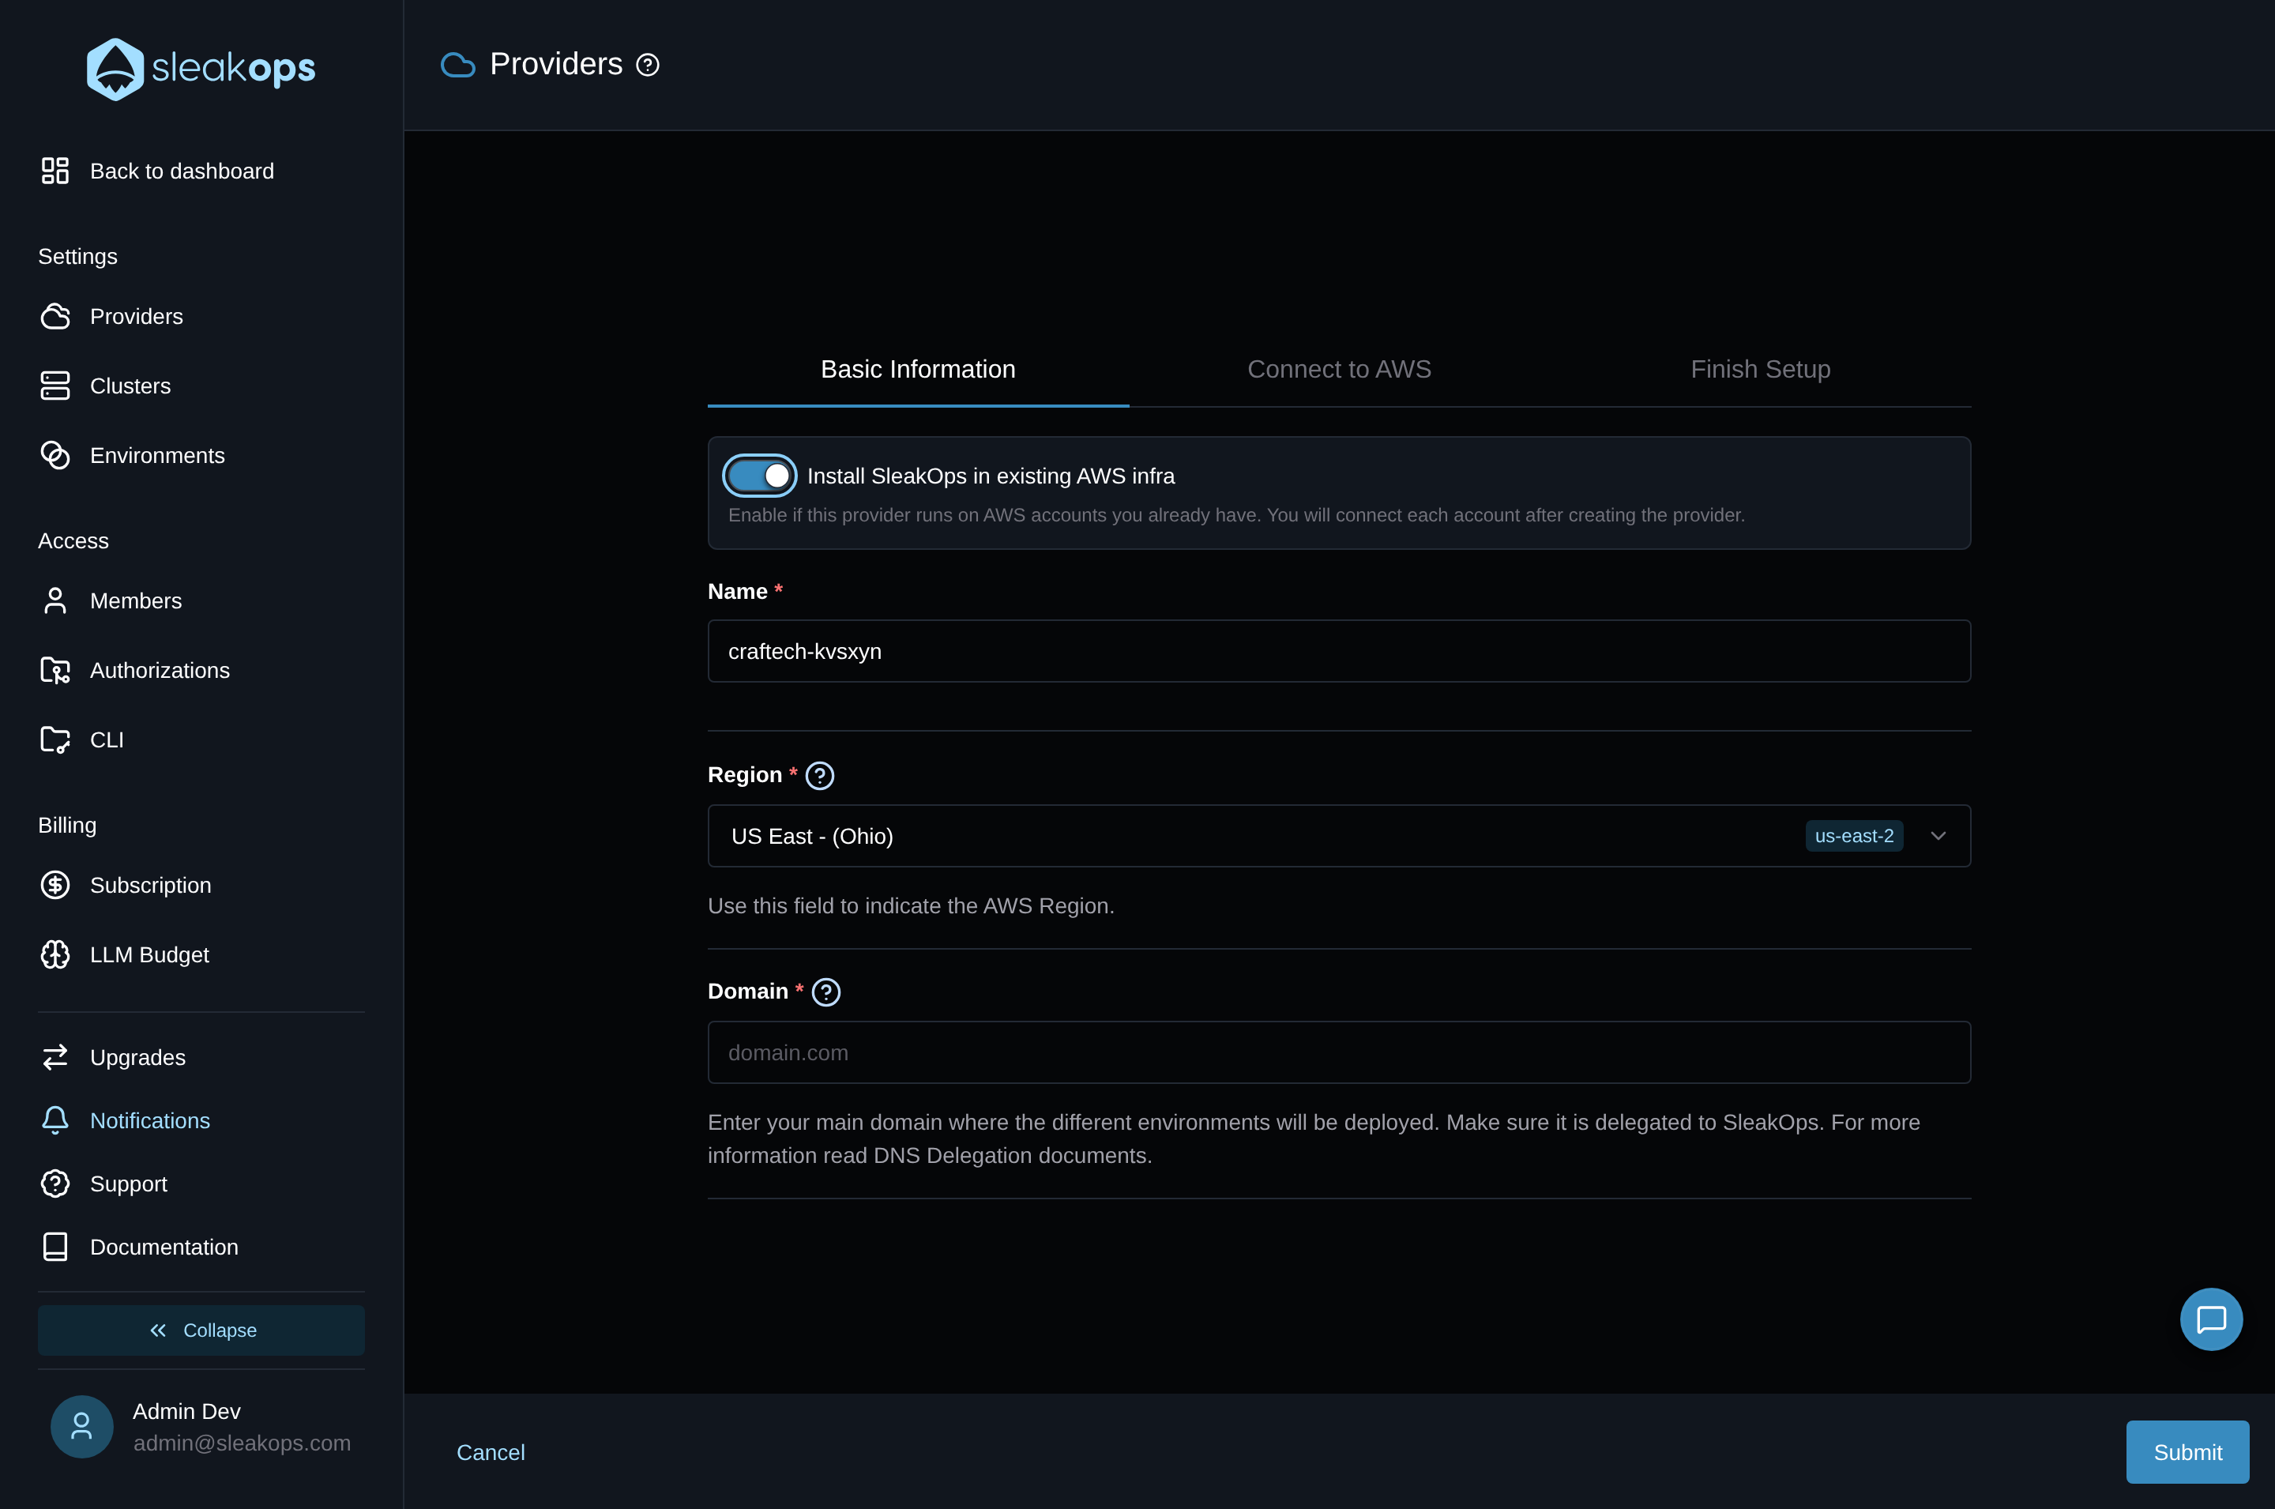Click the us-east-2 region badge
This screenshot has width=2275, height=1509.
pyautogui.click(x=1854, y=835)
